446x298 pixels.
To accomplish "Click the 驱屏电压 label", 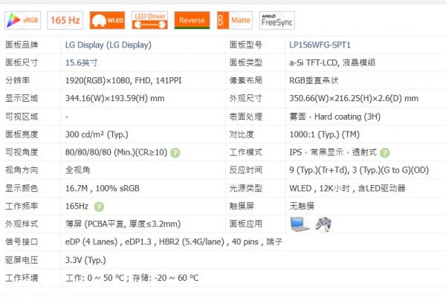I will [22, 260].
